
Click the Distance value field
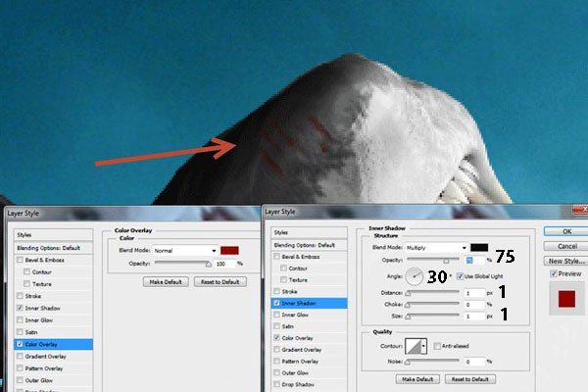[474, 293]
